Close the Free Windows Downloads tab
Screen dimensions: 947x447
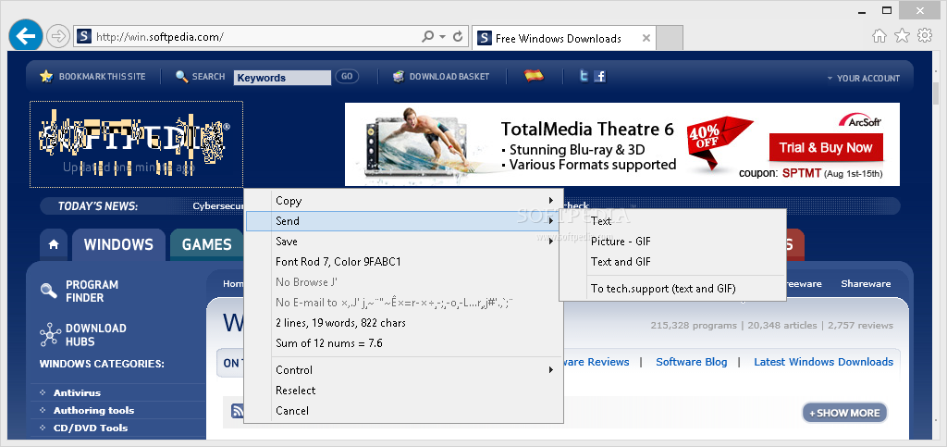tap(646, 38)
